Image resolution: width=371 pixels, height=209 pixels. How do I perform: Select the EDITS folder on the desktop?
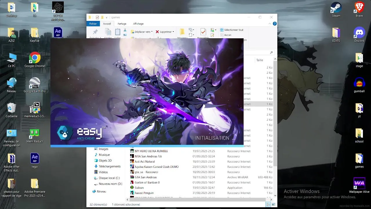pyautogui.click(x=336, y=35)
